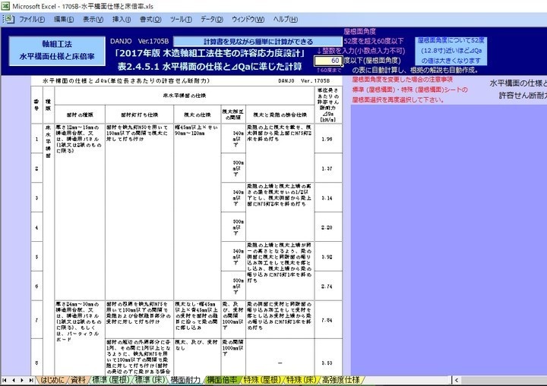Click the Excel application icon in title bar
Image resolution: width=547 pixels, height=386 pixels.
(x=5, y=6)
